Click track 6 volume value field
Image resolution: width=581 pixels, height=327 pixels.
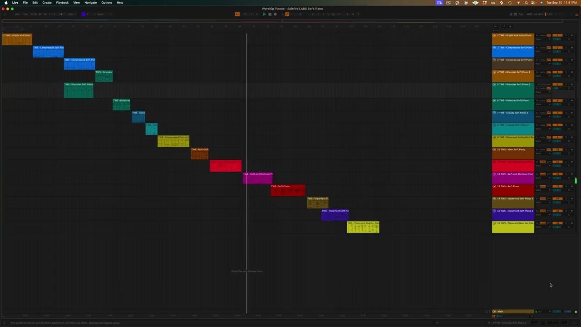pyautogui.click(x=557, y=104)
